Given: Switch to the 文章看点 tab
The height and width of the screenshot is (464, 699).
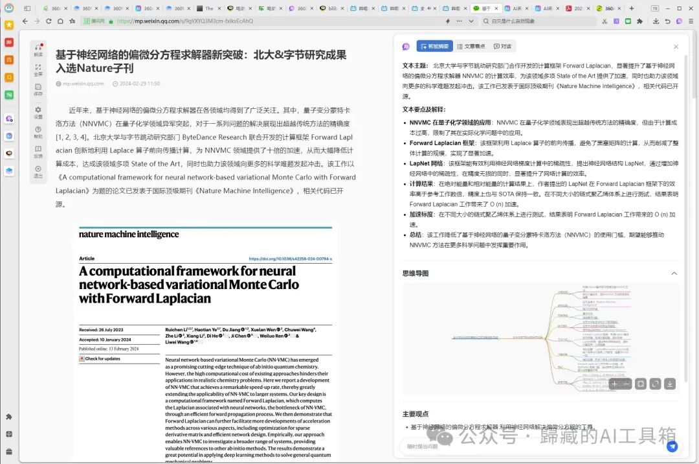Looking at the screenshot, I should click(x=471, y=47).
